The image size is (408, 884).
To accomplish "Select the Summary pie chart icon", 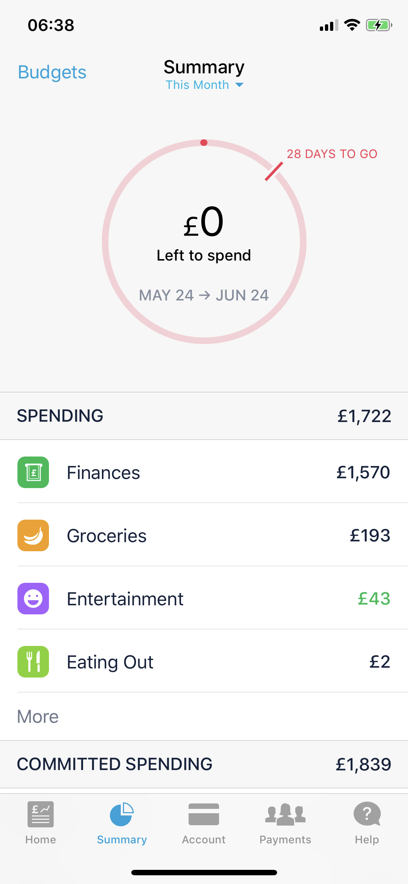I will coord(122,814).
